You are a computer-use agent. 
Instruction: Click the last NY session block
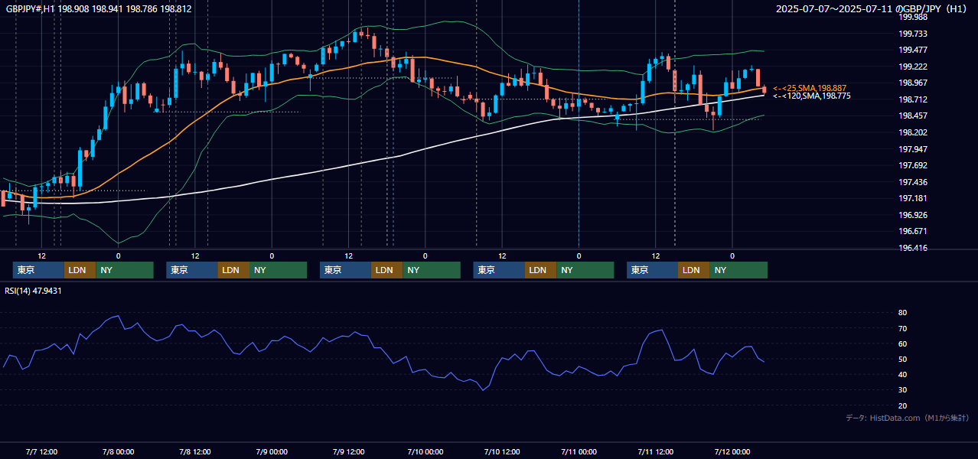coord(738,270)
